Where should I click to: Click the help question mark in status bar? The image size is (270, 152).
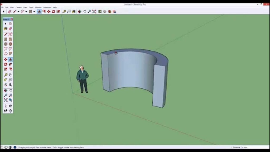tap(15, 147)
